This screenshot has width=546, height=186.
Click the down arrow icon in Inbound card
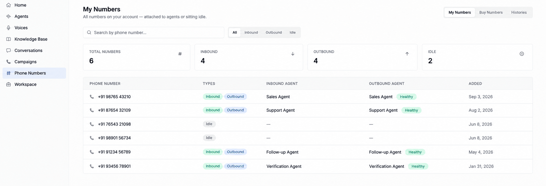click(x=293, y=54)
